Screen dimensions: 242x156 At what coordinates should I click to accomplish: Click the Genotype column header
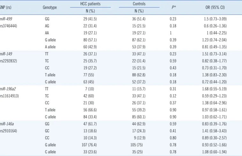50,7
